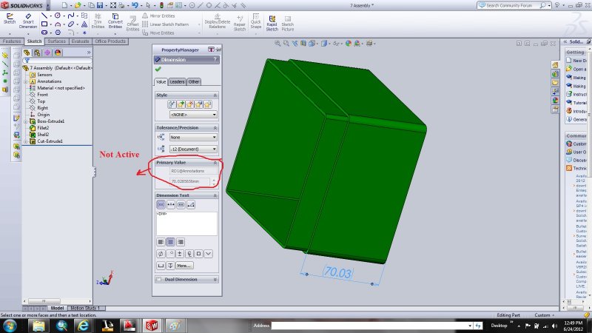Image resolution: width=592 pixels, height=333 pixels.
Task: Click the Offset Entities tool
Action: [132, 24]
